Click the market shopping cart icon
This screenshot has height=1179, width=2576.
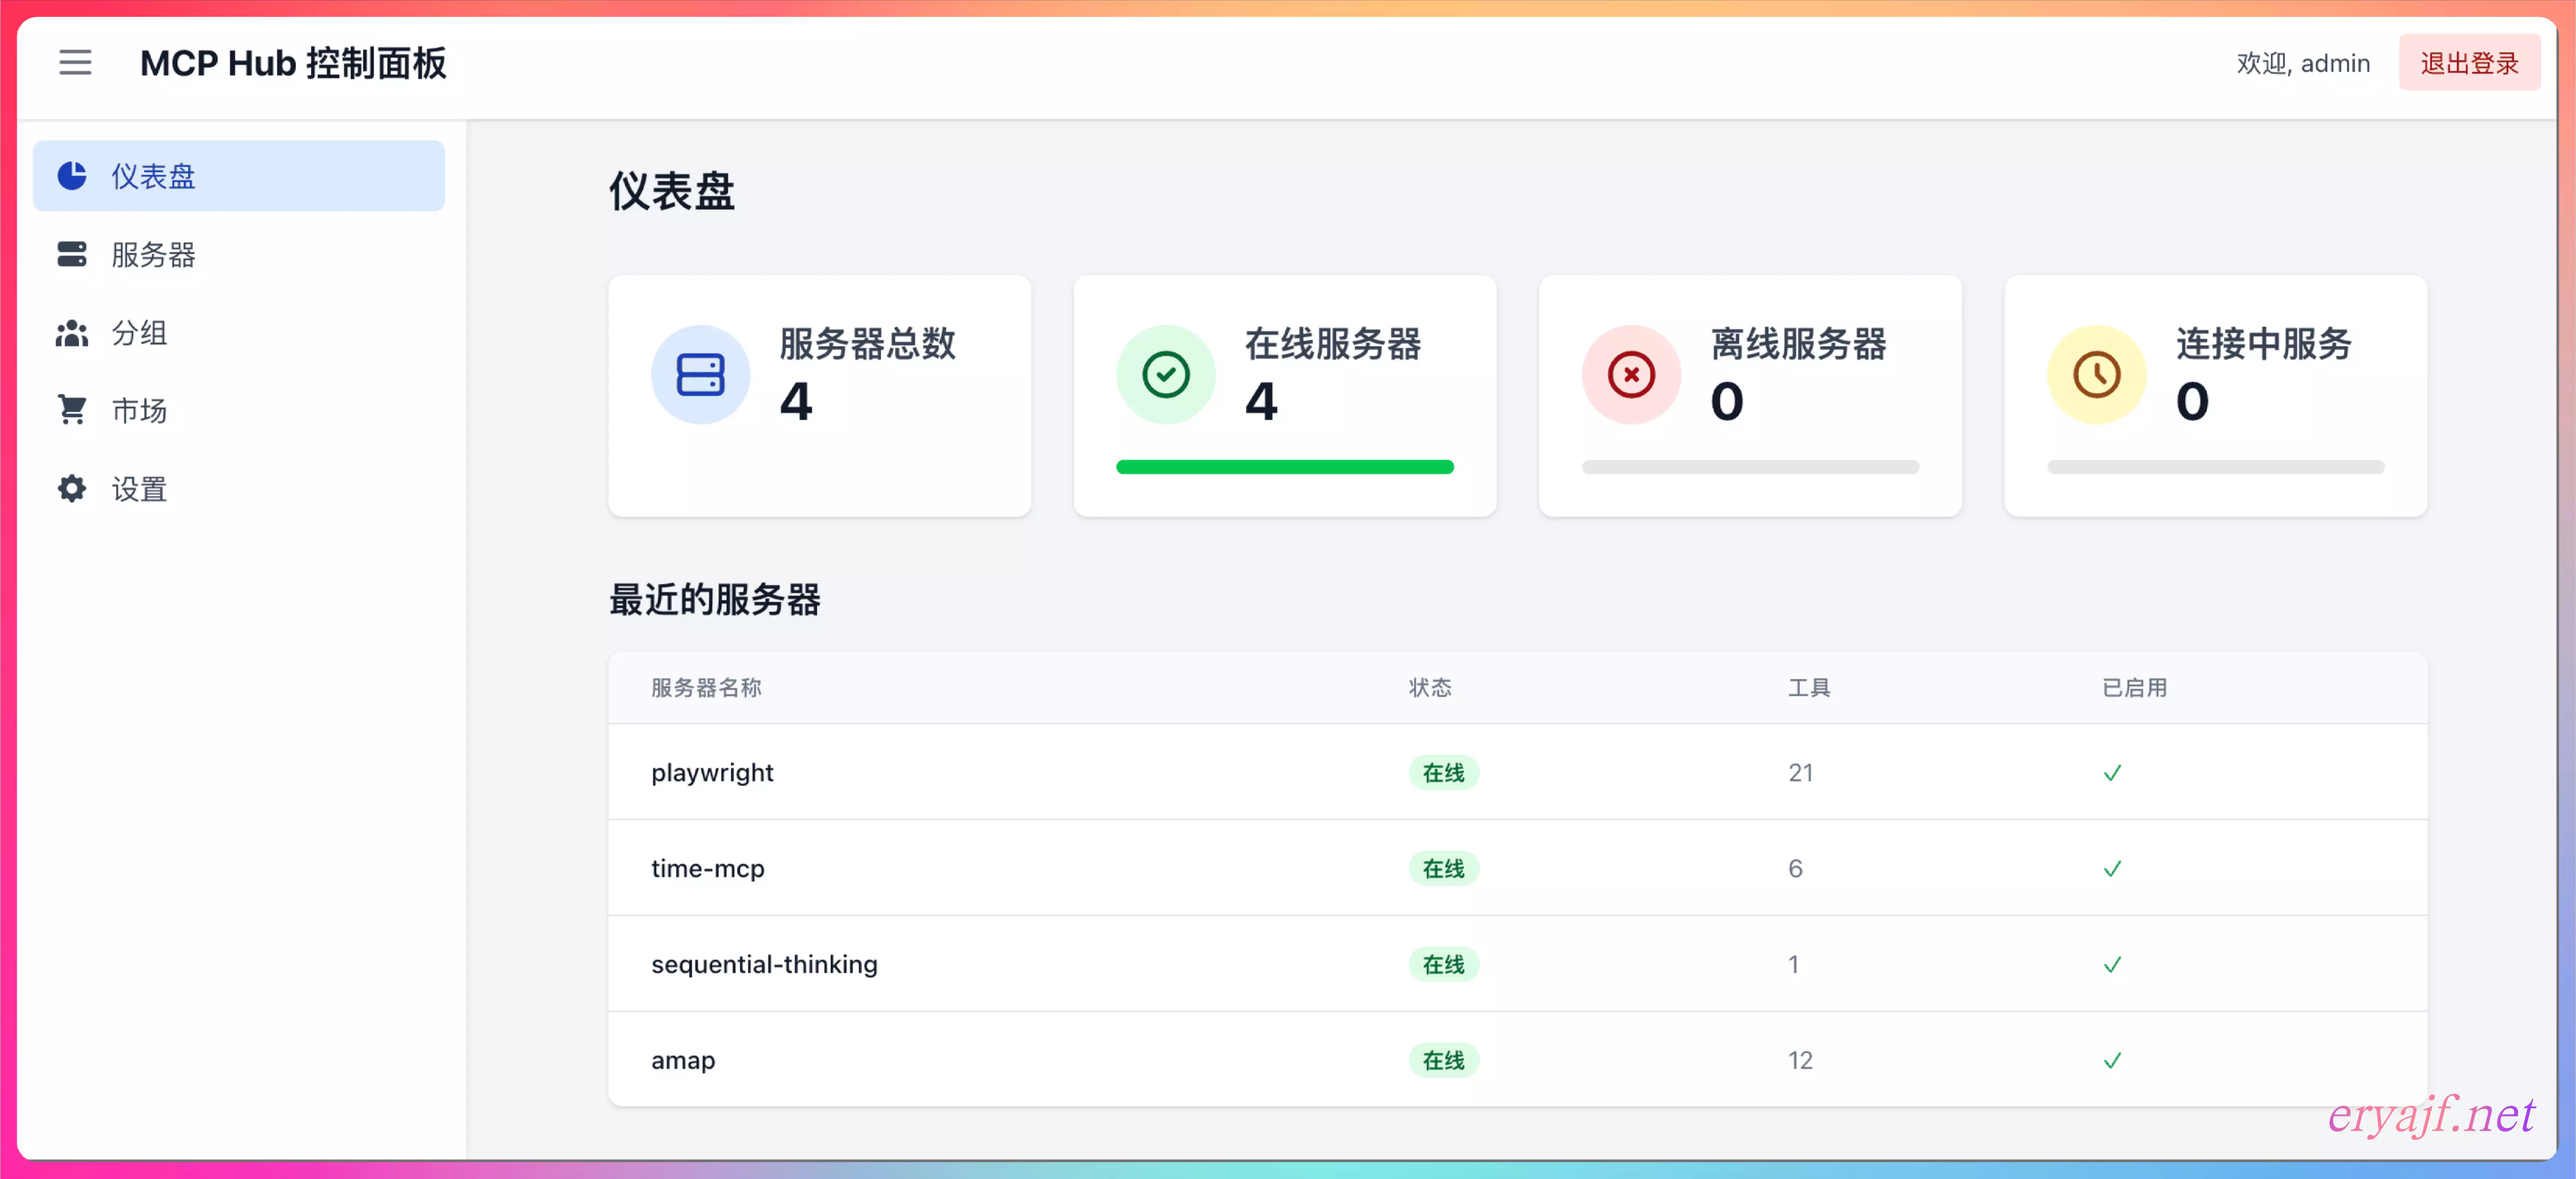tap(72, 410)
